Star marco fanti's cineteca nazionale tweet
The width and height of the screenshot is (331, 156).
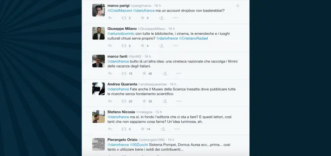click(144, 73)
